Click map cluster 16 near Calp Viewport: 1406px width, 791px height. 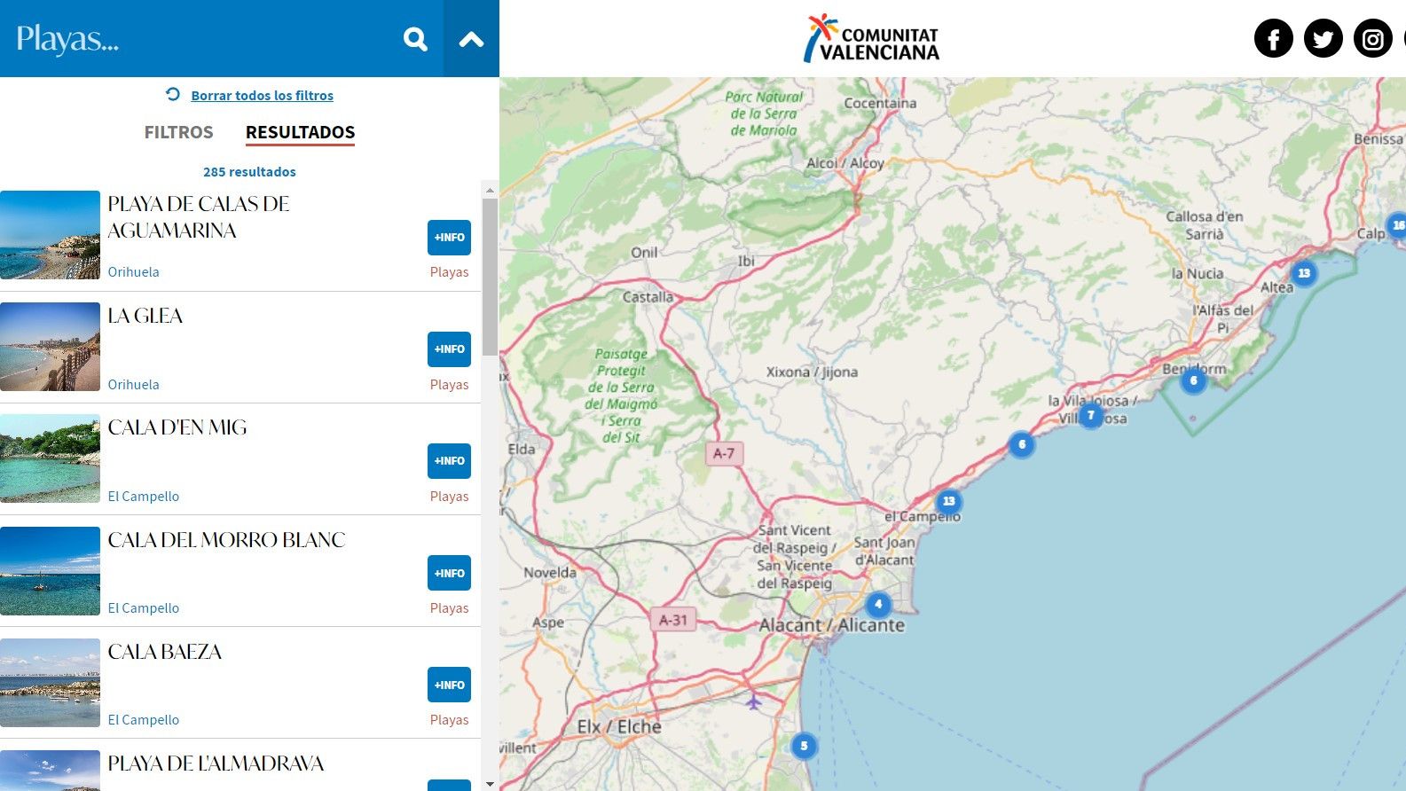(x=1397, y=225)
